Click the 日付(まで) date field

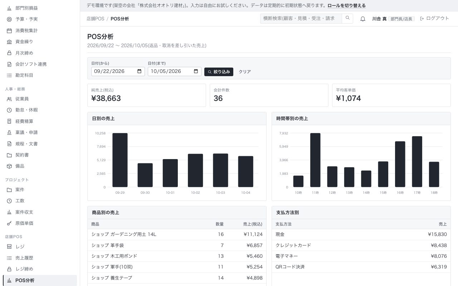point(175,71)
